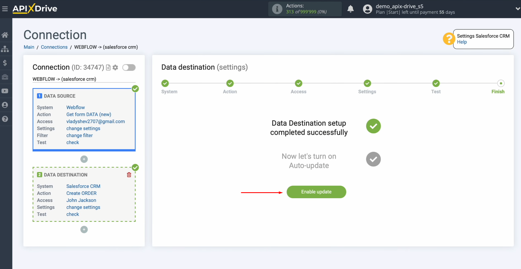Click the Help question-mark icon in the sidebar
521x269 pixels.
point(6,119)
